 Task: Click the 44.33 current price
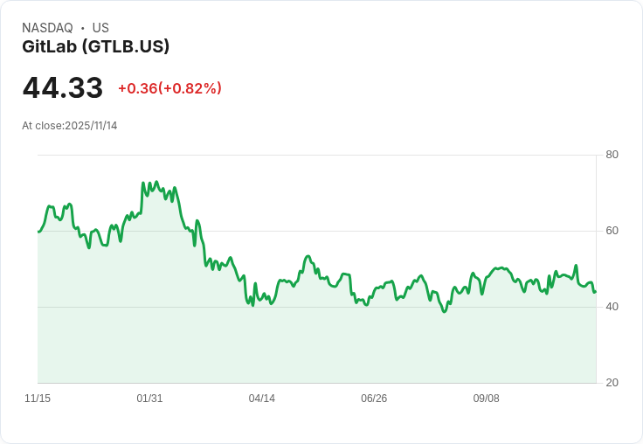63,87
